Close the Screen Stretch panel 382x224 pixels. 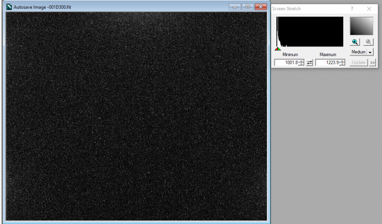(x=369, y=9)
